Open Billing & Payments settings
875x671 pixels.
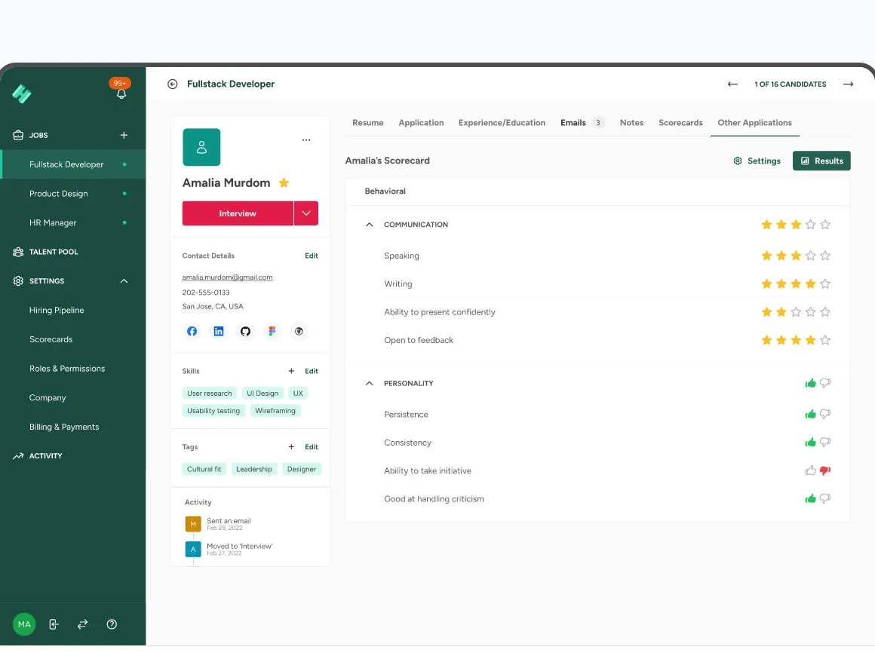tap(64, 427)
